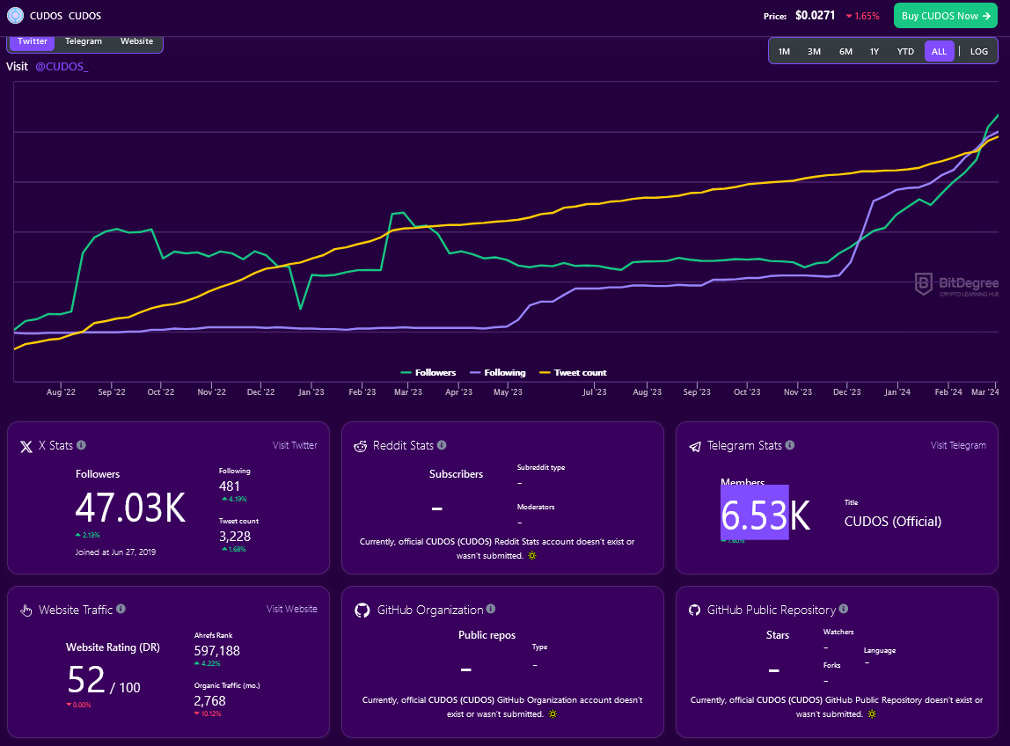
Task: Click the Ahrefs Rank value 597,188
Action: point(217,651)
